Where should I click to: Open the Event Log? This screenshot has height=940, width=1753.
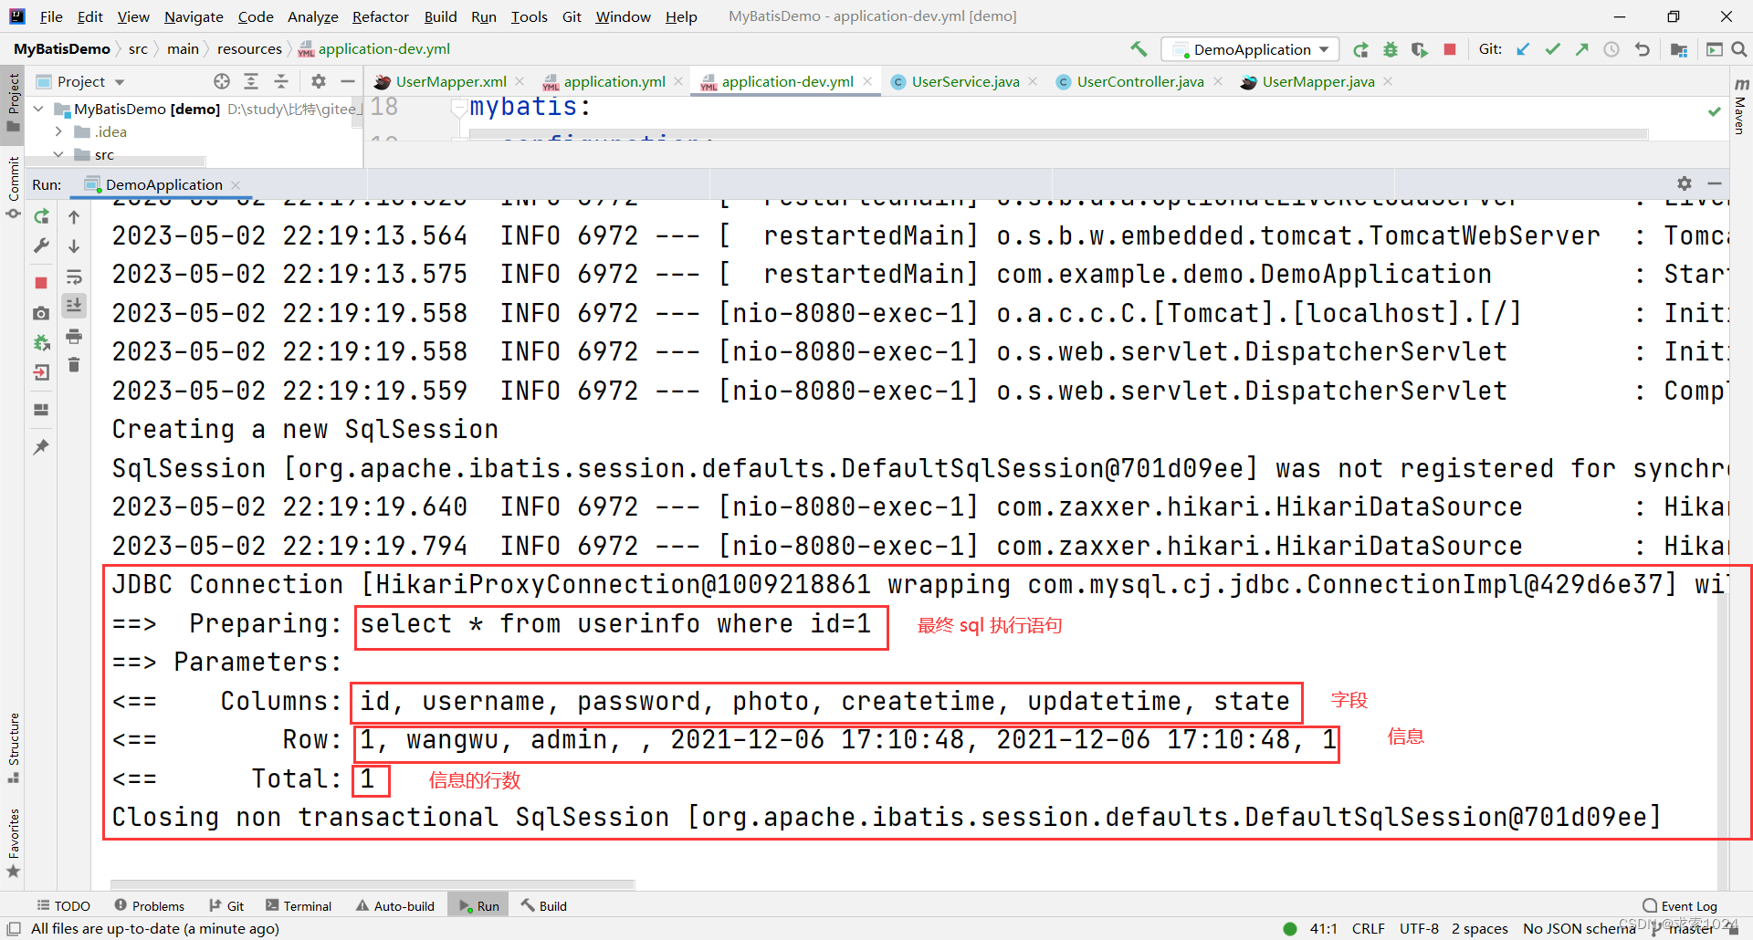pos(1680,905)
